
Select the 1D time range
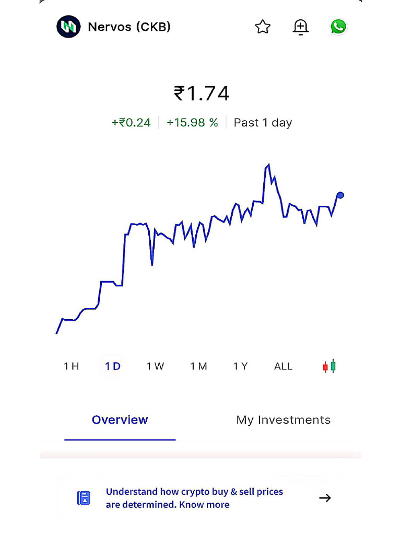pyautogui.click(x=113, y=366)
